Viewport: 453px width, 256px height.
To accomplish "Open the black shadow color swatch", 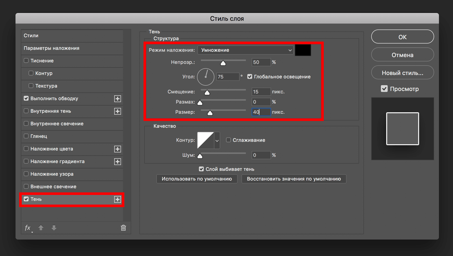I will point(303,50).
